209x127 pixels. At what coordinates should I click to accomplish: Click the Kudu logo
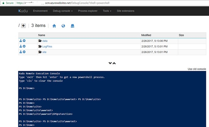(x=23, y=11)
